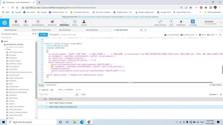Open query History page

tap(75, 23)
